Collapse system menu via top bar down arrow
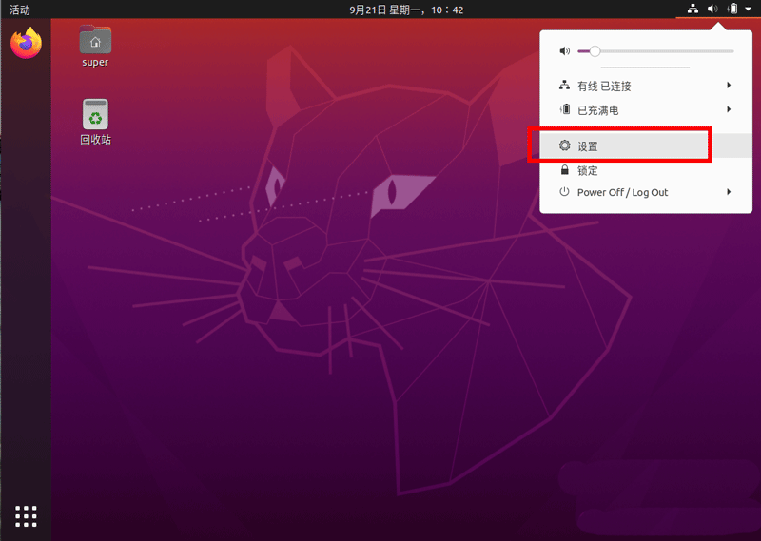The image size is (761, 541). click(x=748, y=10)
